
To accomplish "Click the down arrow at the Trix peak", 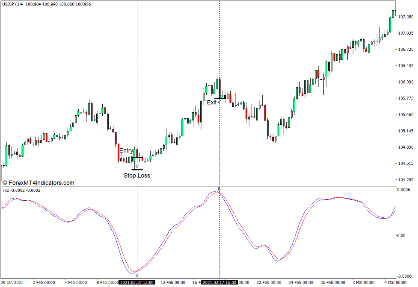I will [219, 188].
